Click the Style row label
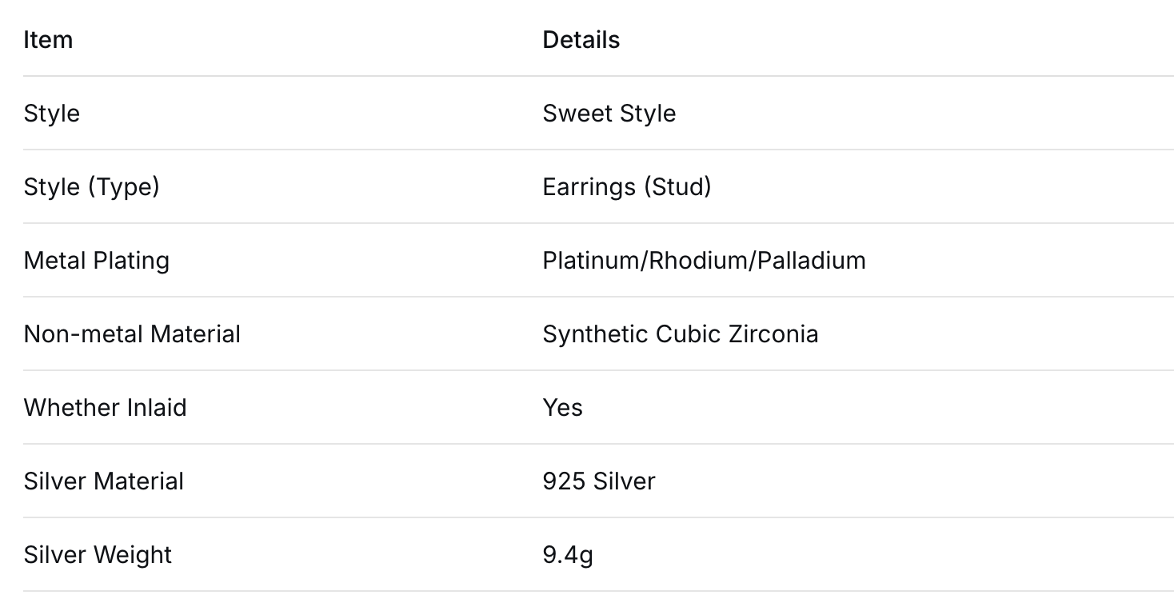 (x=52, y=113)
